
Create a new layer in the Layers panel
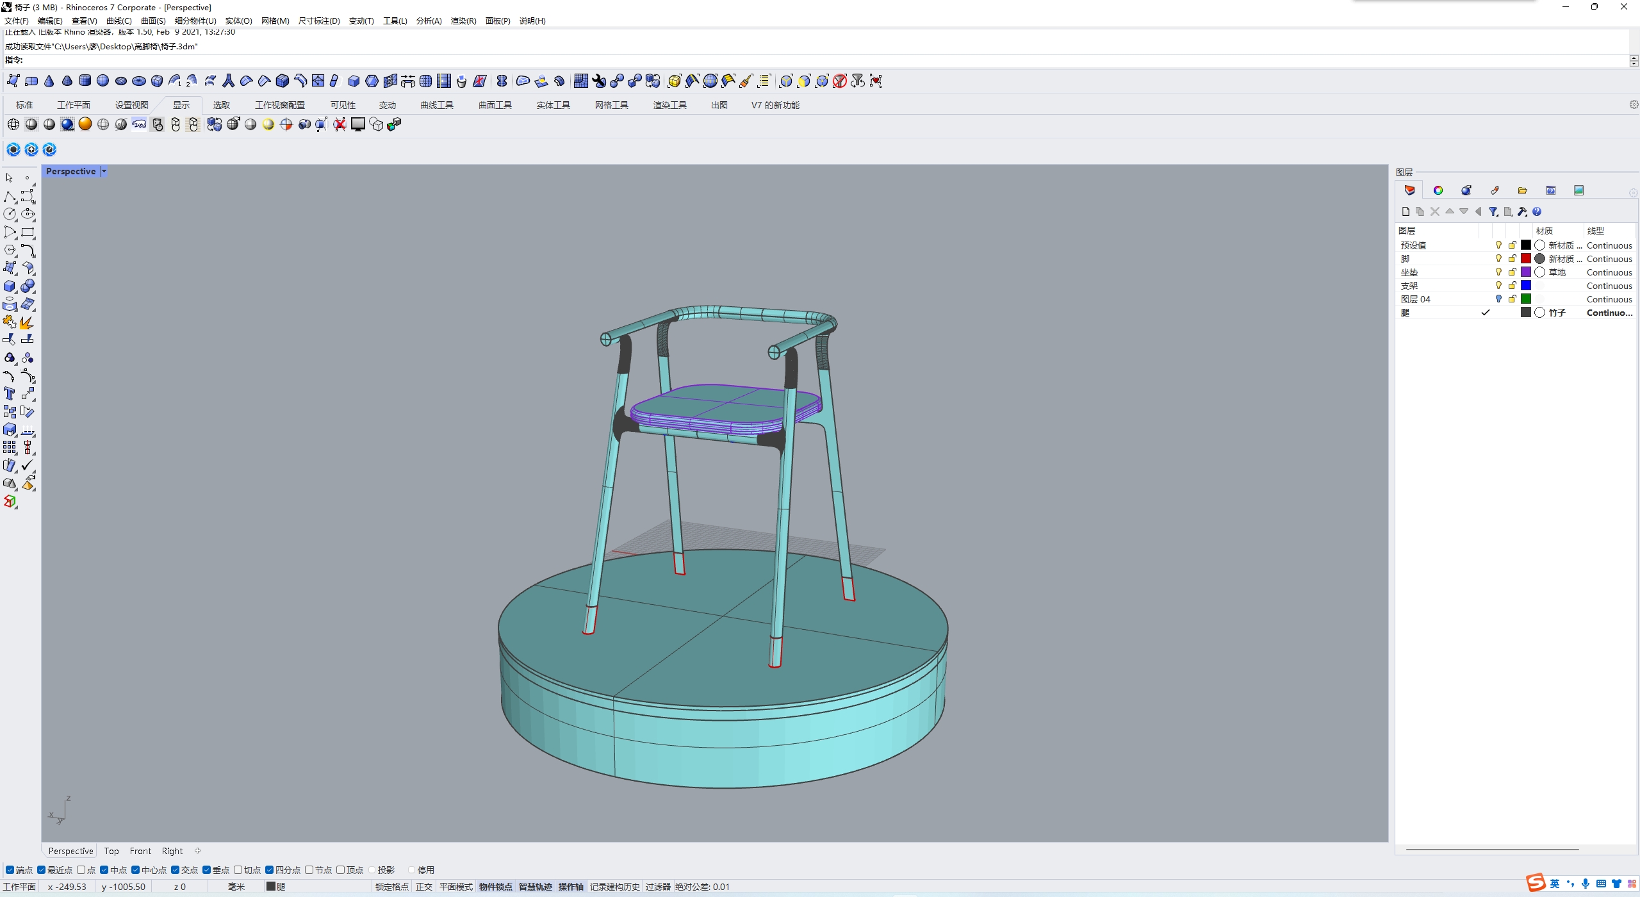tap(1406, 211)
